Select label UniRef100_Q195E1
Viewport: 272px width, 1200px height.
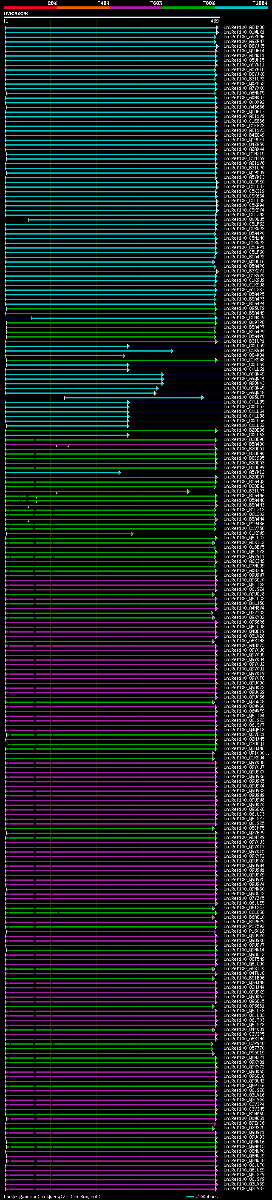(244, 140)
